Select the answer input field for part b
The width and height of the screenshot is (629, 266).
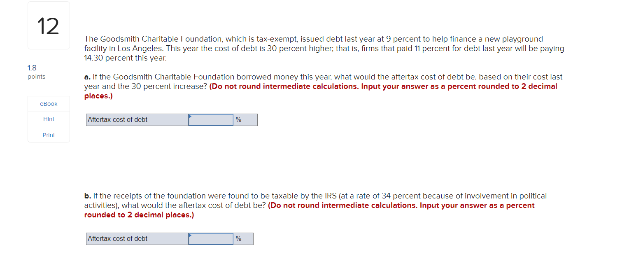point(211,238)
